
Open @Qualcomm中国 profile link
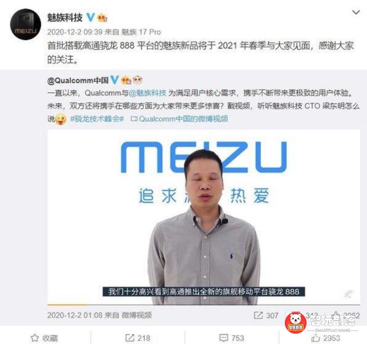(x=78, y=80)
